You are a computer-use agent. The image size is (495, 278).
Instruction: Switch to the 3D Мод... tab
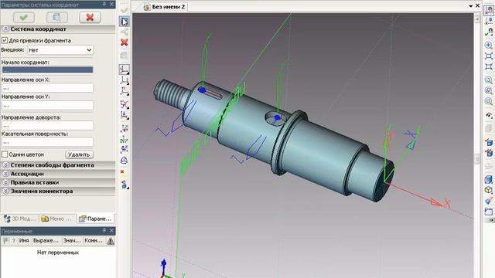[x=20, y=219]
